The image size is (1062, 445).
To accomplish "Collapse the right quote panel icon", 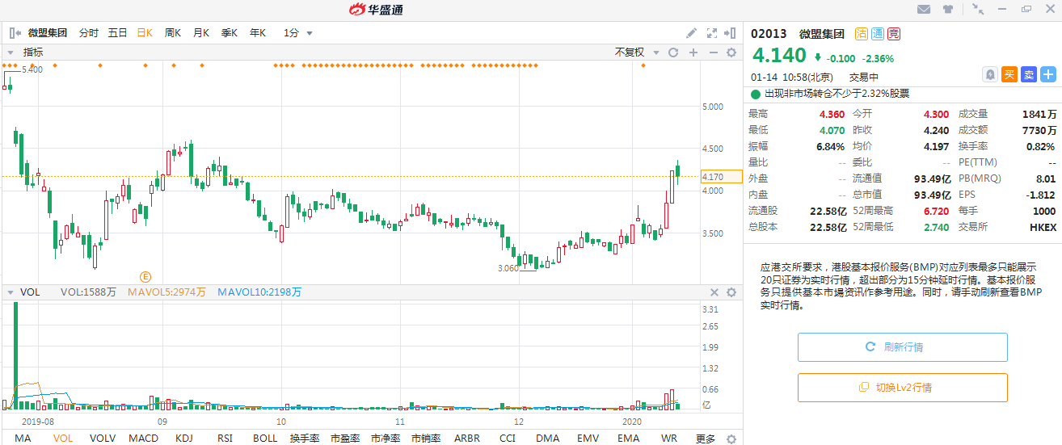I will (x=731, y=33).
